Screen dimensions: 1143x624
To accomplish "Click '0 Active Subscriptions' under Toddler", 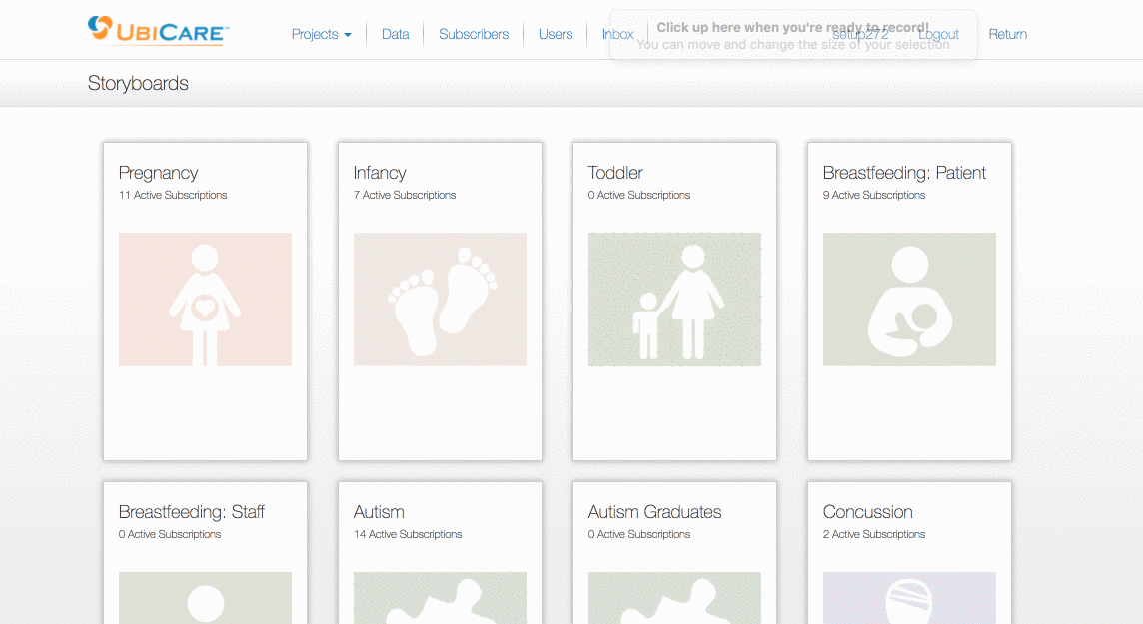I will coord(639,195).
